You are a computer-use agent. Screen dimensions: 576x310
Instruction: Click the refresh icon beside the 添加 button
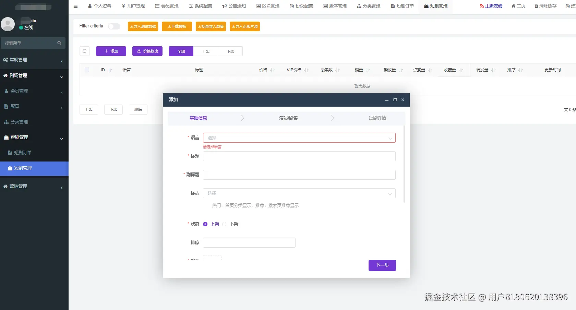(84, 51)
